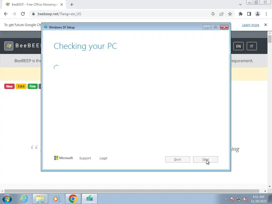The width and height of the screenshot is (272, 204).
Task: Click Windows 10 Setup taskbar icon
Action: [90, 199]
